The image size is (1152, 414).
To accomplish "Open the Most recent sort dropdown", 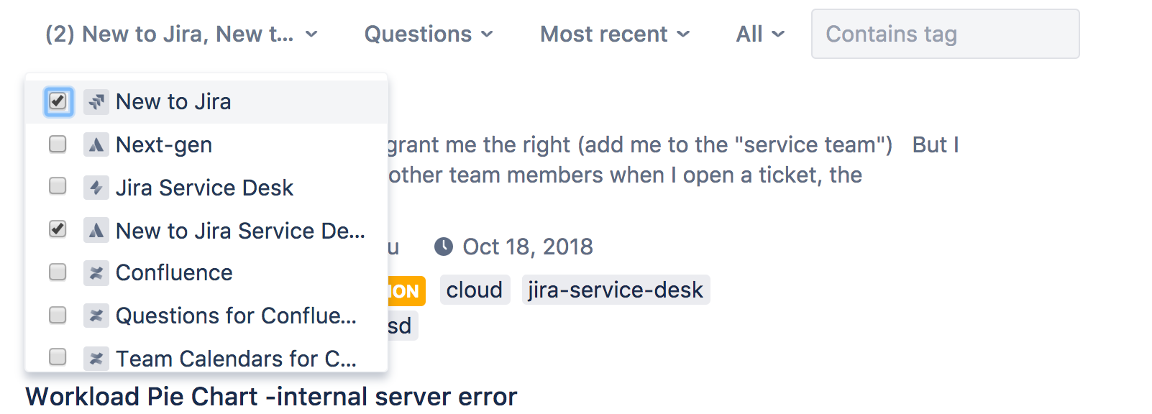I will 615,34.
